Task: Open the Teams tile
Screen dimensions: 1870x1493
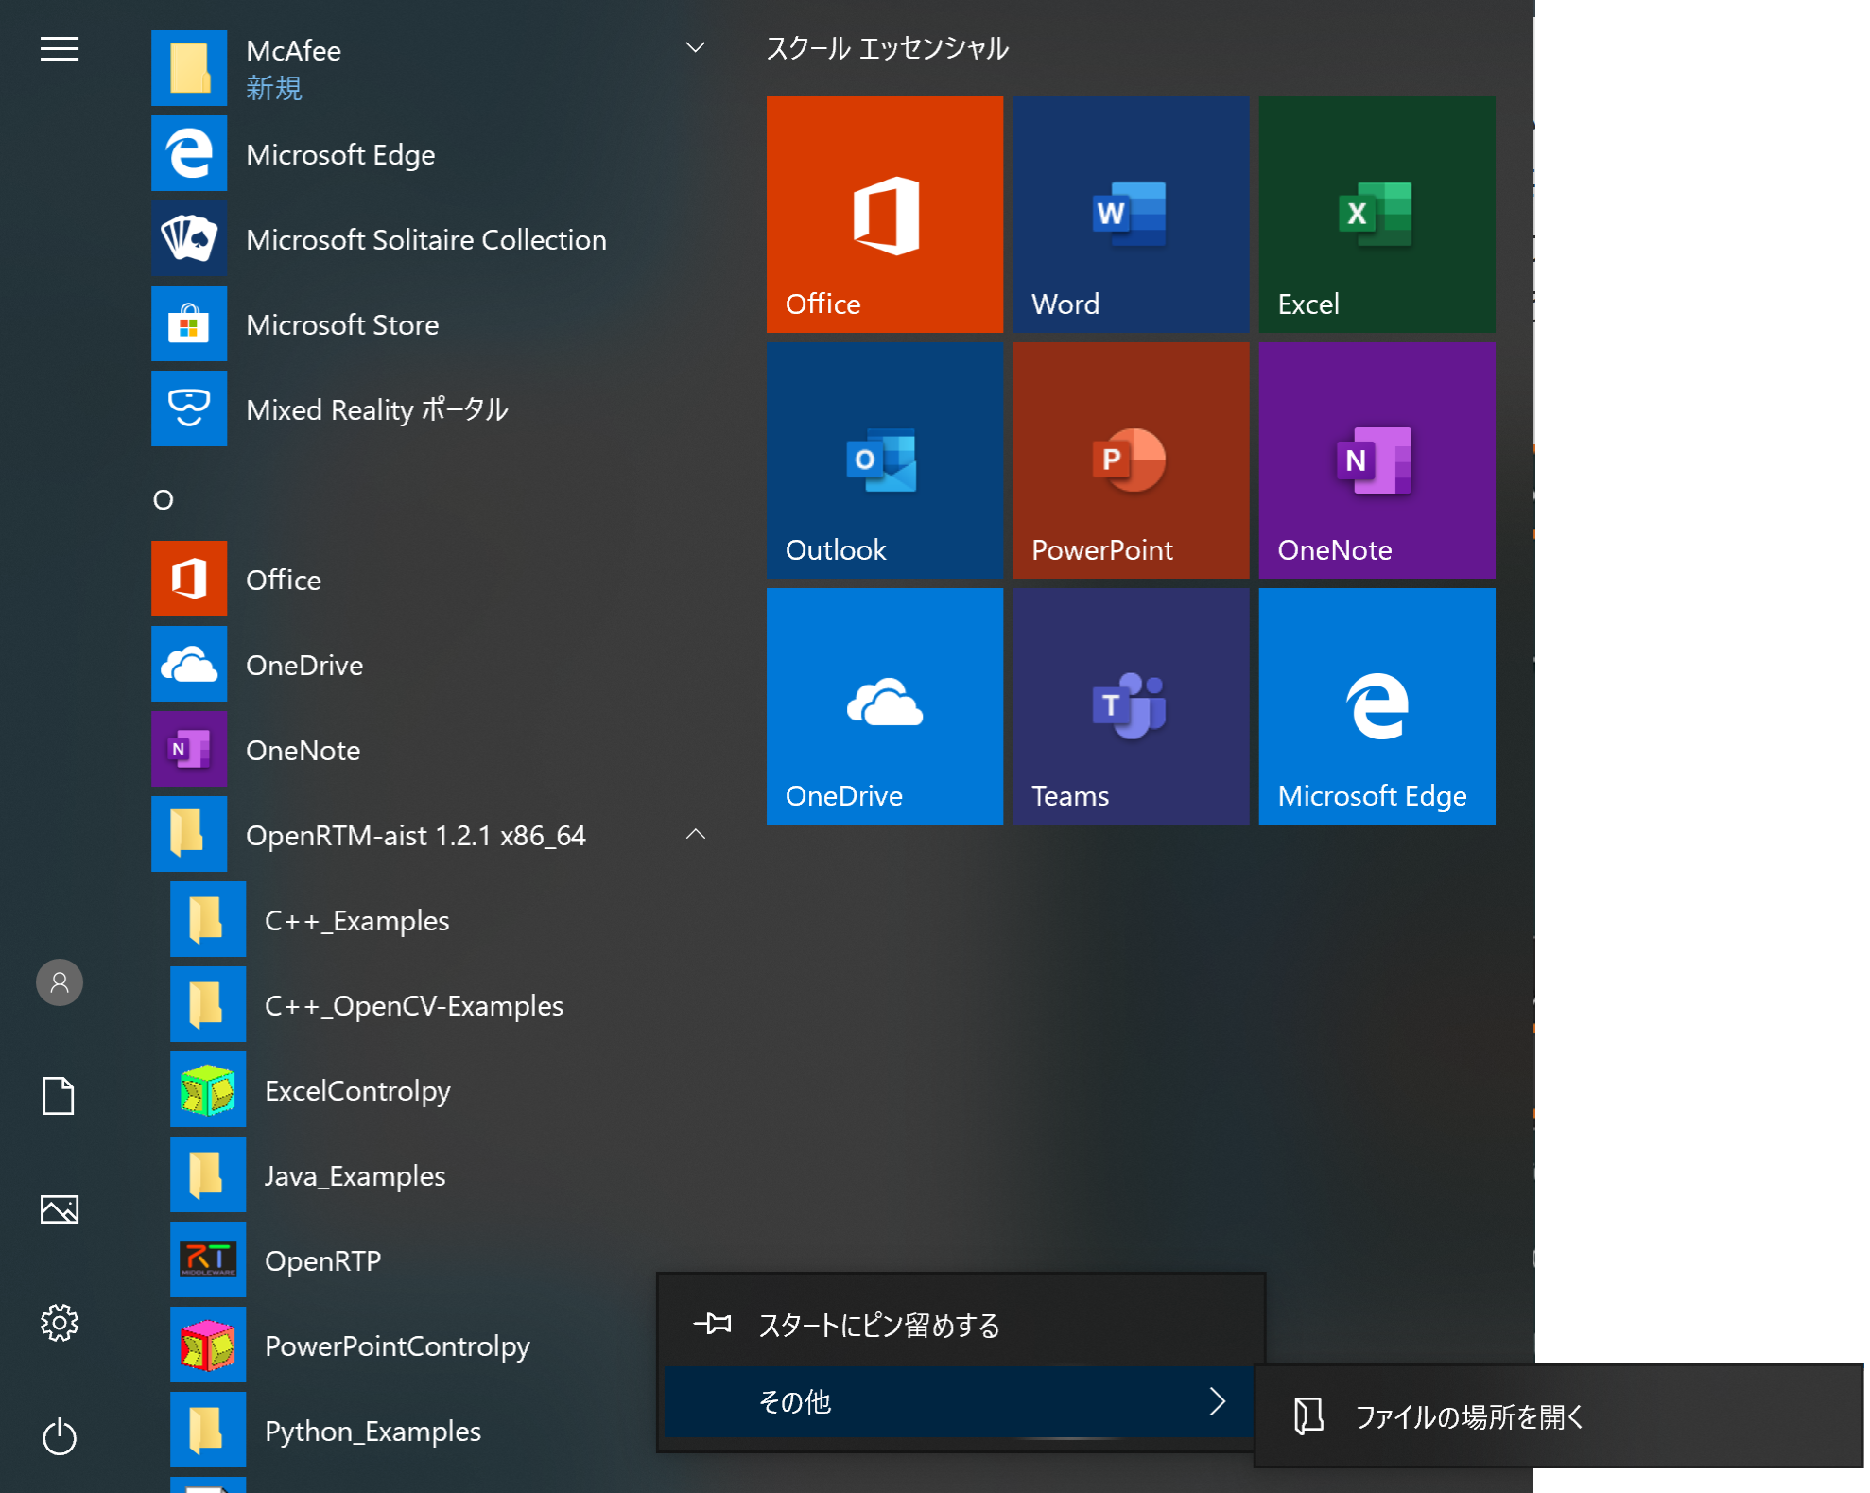Action: pyautogui.click(x=1131, y=706)
